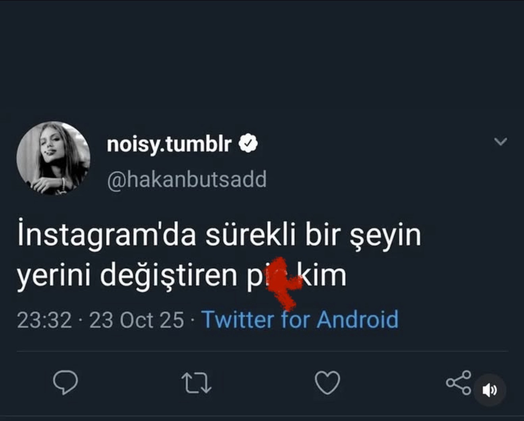Click the word kim ending the tweet
This screenshot has width=524, height=421.
[x=323, y=275]
